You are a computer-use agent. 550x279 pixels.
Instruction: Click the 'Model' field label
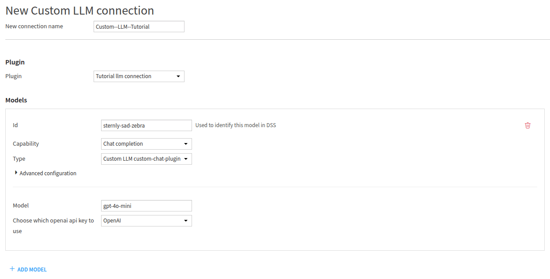21,206
